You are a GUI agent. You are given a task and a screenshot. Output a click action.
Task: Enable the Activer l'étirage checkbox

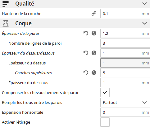[x=105, y=122]
